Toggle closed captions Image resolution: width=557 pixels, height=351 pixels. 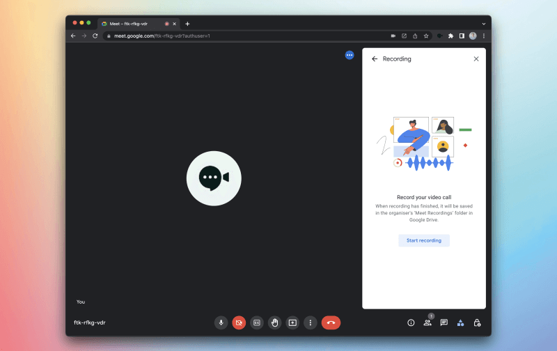tap(257, 322)
